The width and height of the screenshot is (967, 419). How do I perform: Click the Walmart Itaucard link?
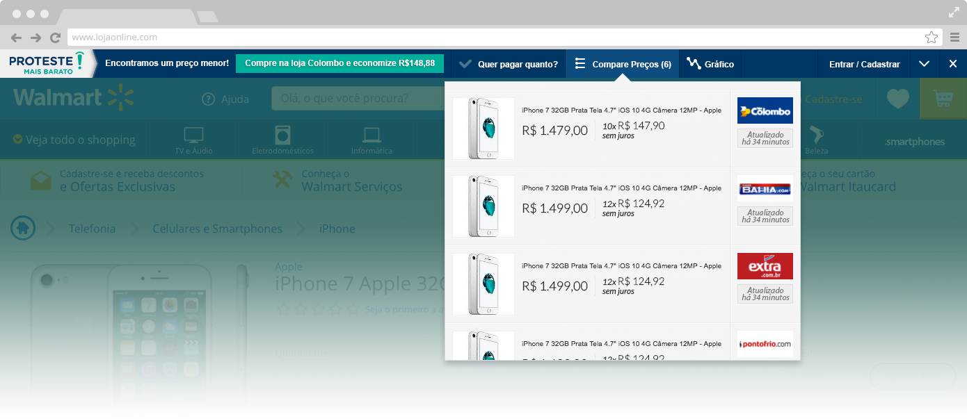click(x=848, y=187)
